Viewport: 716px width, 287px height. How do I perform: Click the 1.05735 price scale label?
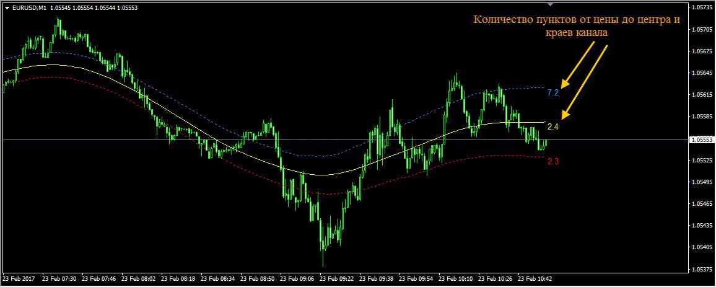pos(702,7)
